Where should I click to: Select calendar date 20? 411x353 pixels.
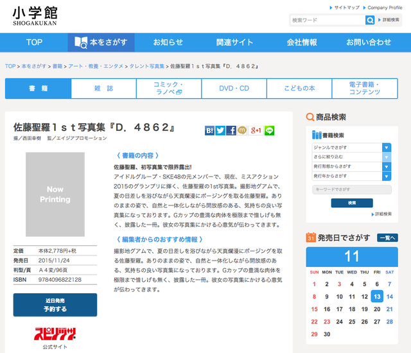(x=377, y=309)
